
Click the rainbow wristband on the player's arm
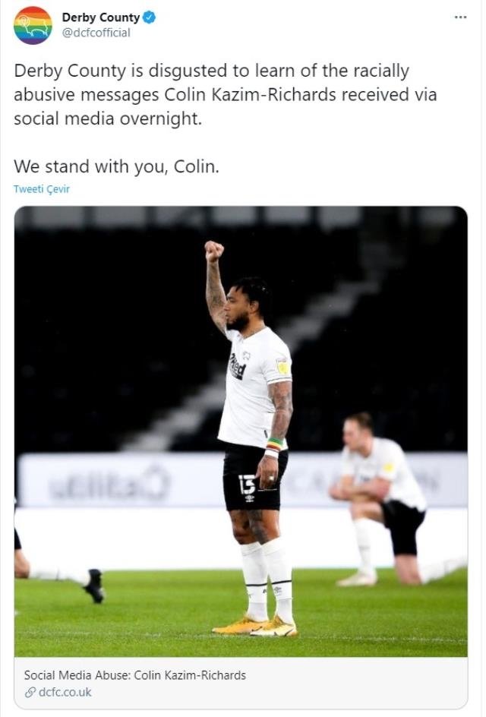click(274, 444)
